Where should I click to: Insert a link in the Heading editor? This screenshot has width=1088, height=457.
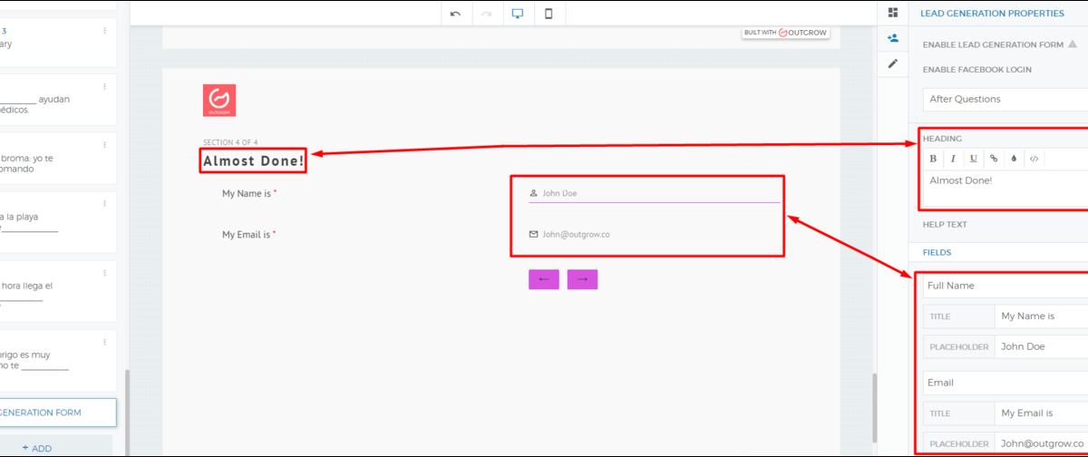[x=994, y=159]
